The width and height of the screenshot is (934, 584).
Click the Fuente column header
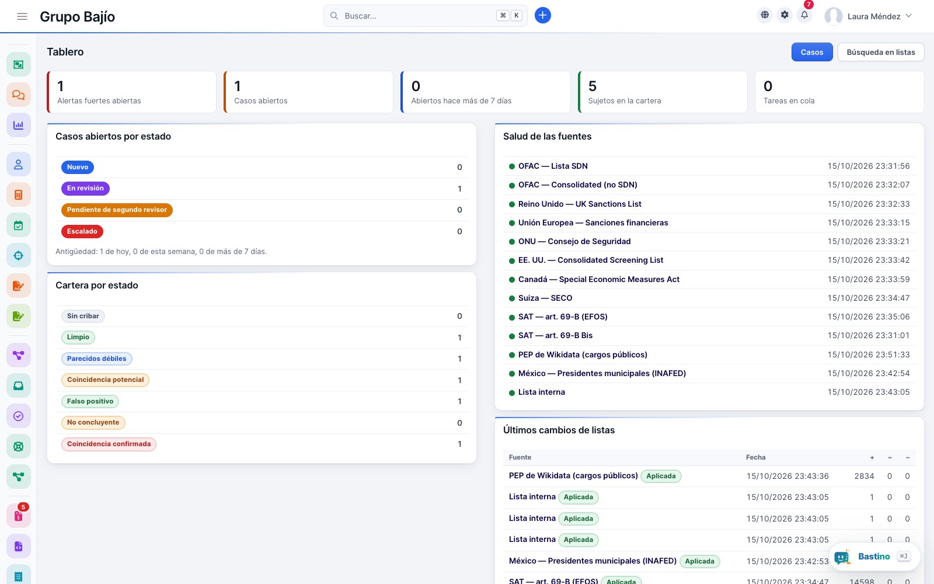coord(520,457)
